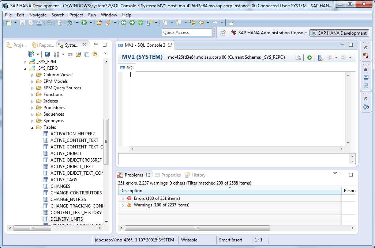
Task: Click the Description column header
Action: 230,190
